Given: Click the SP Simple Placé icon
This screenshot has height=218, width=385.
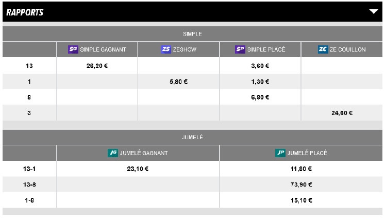Looking at the screenshot, I should tap(240, 50).
